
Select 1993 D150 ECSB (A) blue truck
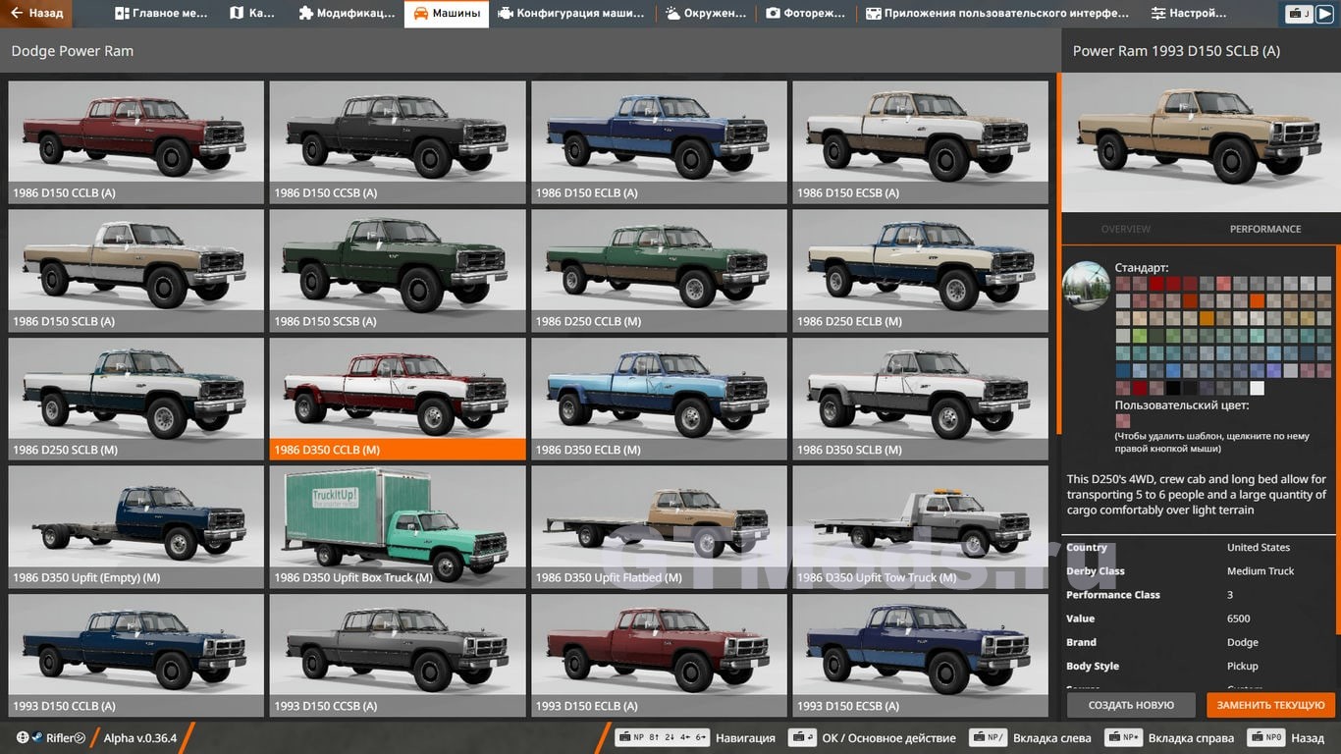tap(921, 656)
